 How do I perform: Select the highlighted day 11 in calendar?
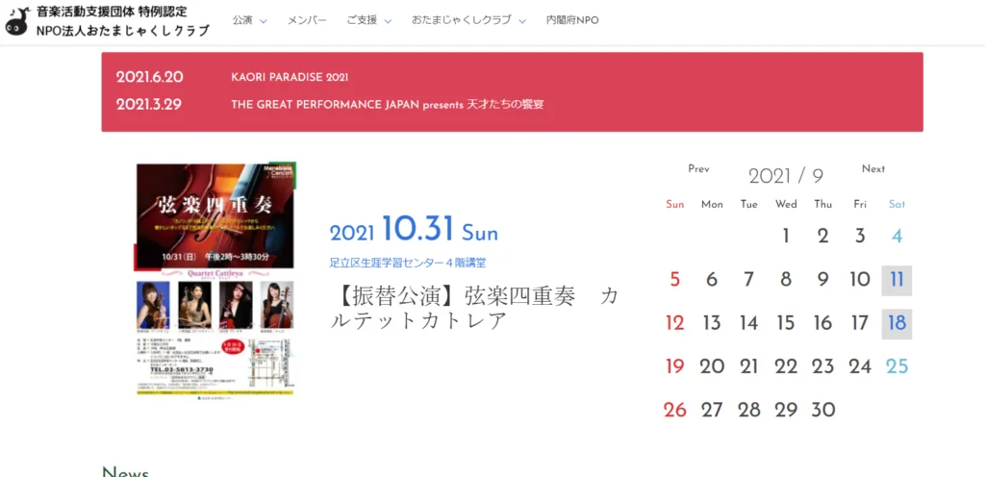pyautogui.click(x=897, y=281)
